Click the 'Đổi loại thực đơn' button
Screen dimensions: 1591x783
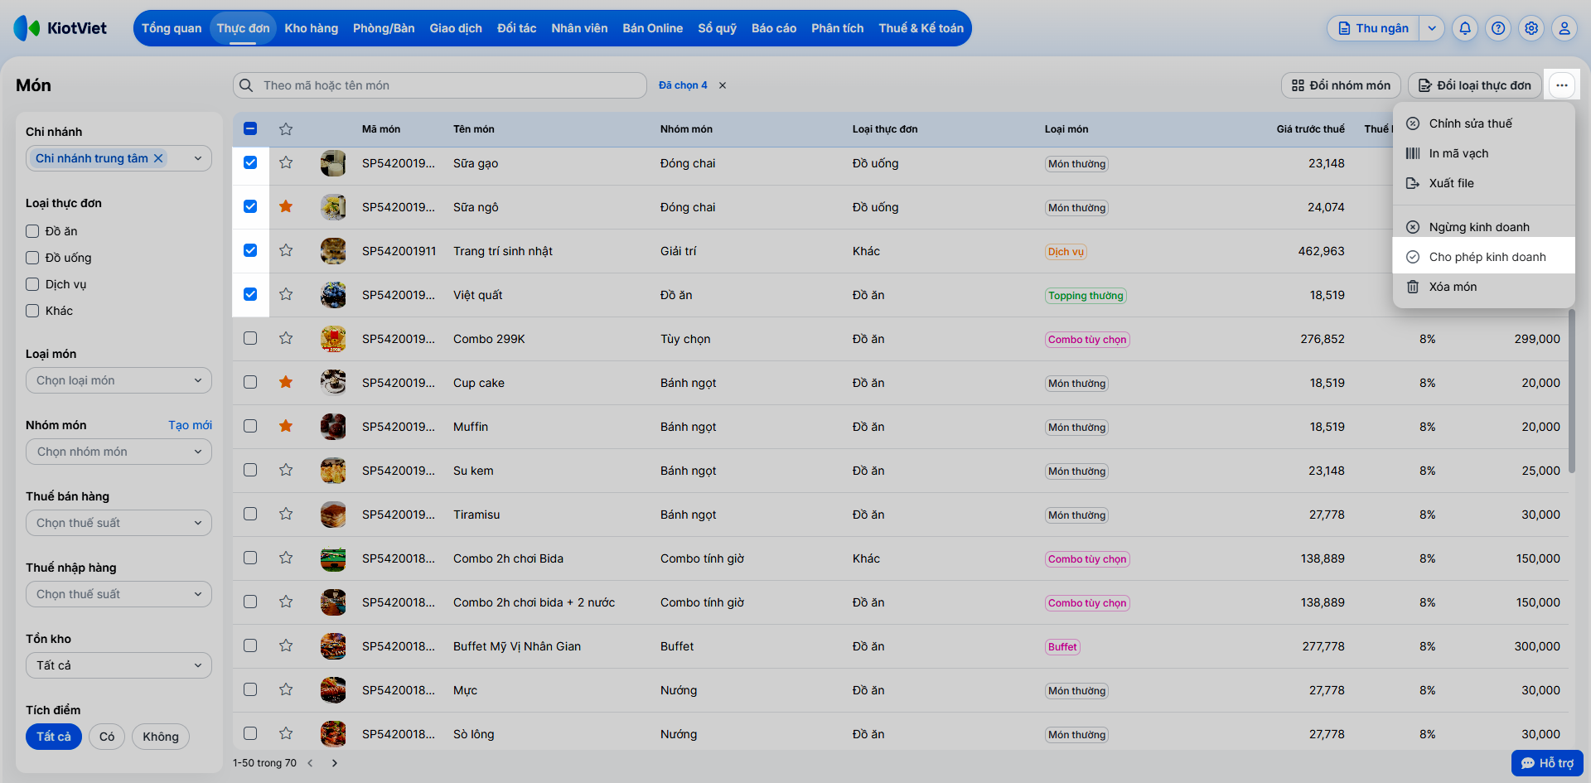point(1475,85)
